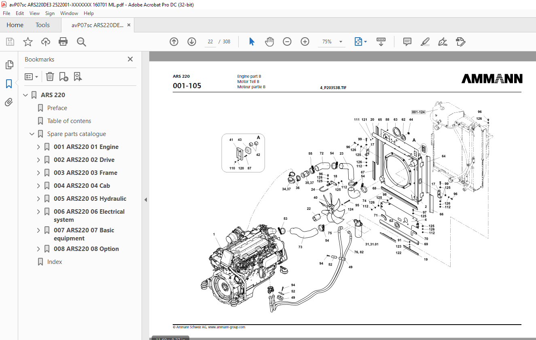536x340 pixels.
Task: Expand the 002 ARS220 02 Drive bookmark
Action: click(x=39, y=160)
